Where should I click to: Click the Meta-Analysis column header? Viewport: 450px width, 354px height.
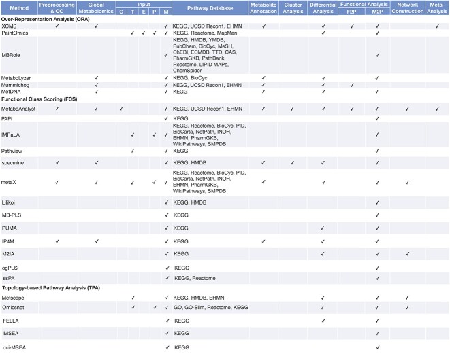437,8
